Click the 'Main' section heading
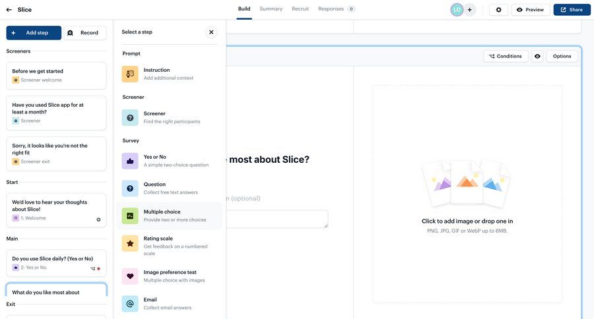 pos(12,239)
